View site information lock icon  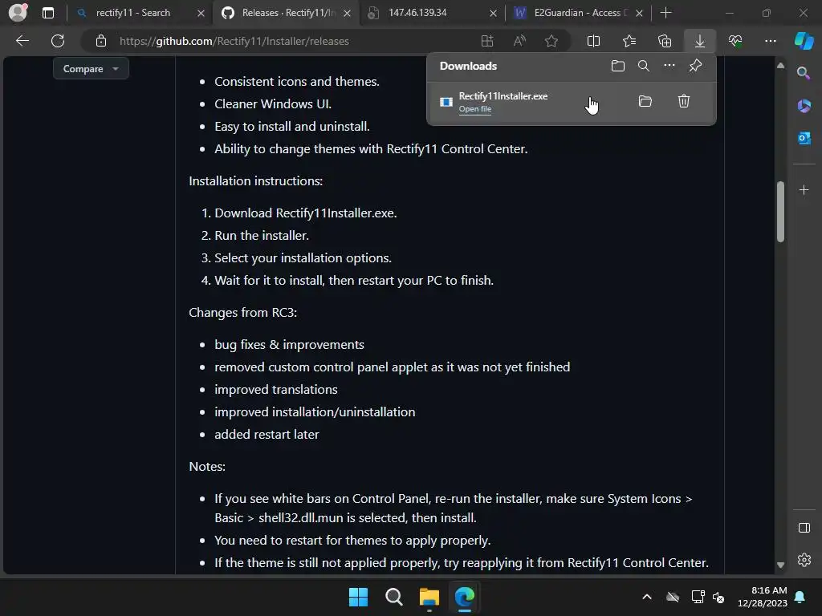[x=101, y=41]
